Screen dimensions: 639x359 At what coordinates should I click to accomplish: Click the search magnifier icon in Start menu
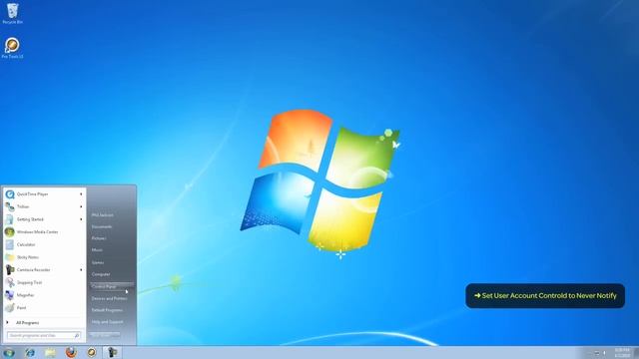click(x=77, y=335)
